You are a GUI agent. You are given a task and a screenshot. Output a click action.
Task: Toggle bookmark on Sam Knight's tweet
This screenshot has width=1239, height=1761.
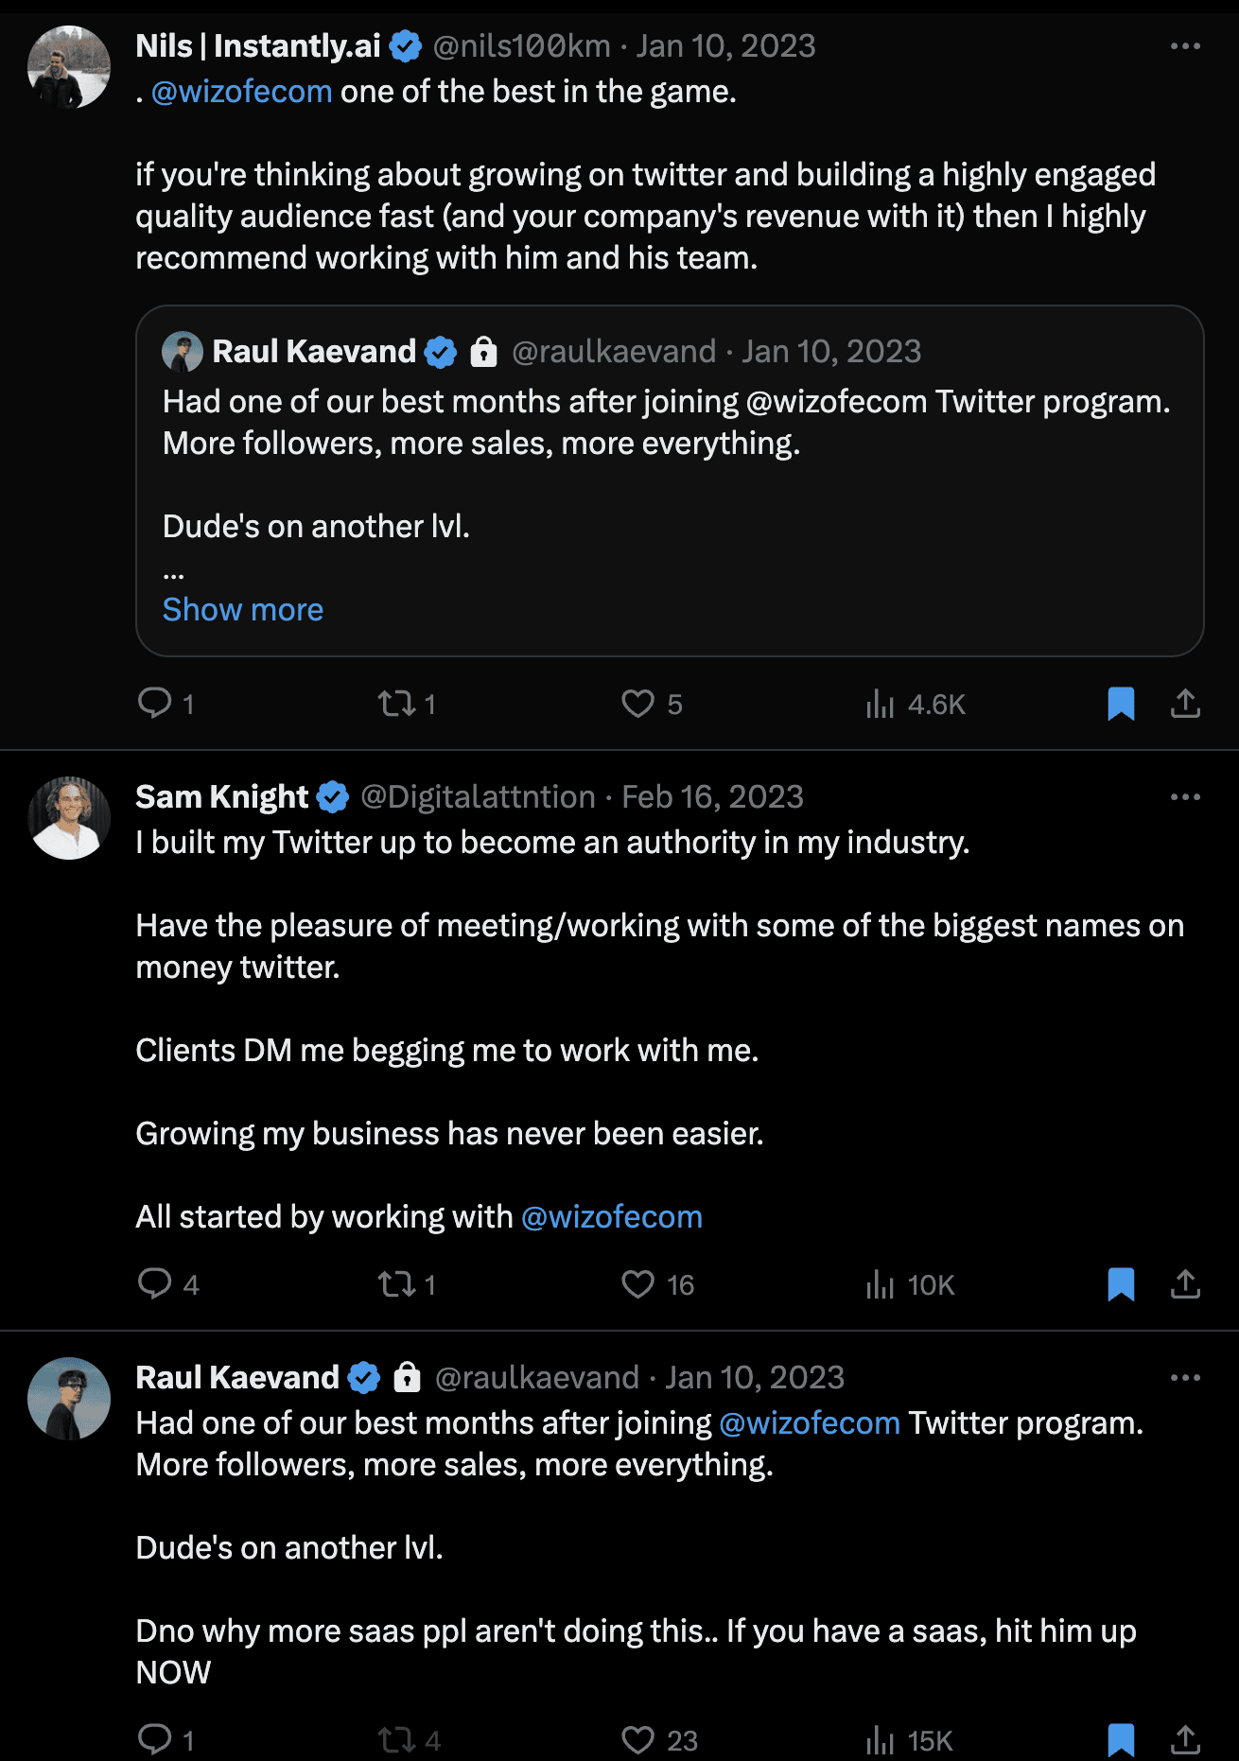point(1121,1284)
